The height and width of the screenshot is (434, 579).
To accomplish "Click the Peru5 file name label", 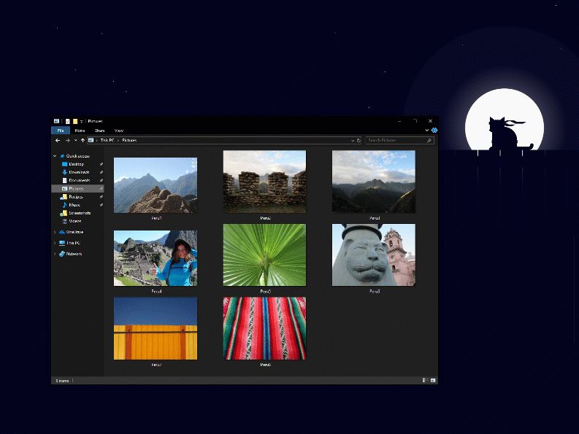I will click(265, 291).
